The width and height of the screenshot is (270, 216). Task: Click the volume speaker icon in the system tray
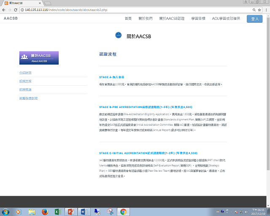246,212
